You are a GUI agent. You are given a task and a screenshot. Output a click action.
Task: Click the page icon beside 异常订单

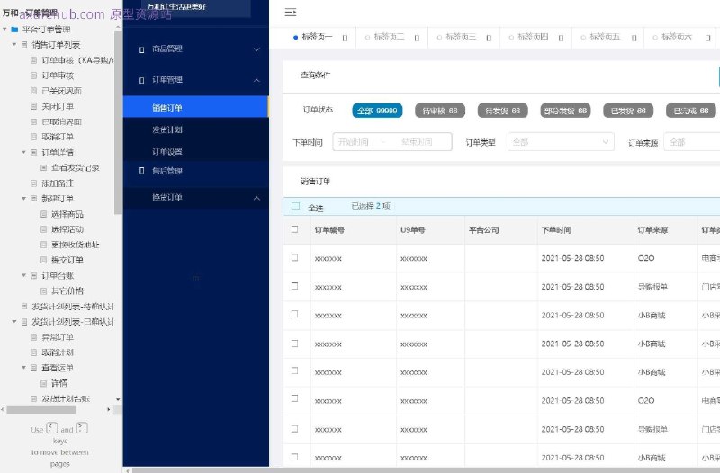coord(33,337)
